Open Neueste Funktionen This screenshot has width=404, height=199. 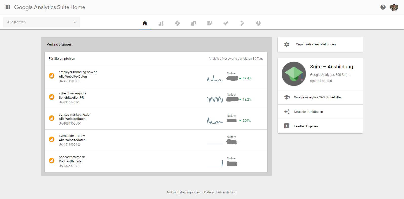[320, 112]
